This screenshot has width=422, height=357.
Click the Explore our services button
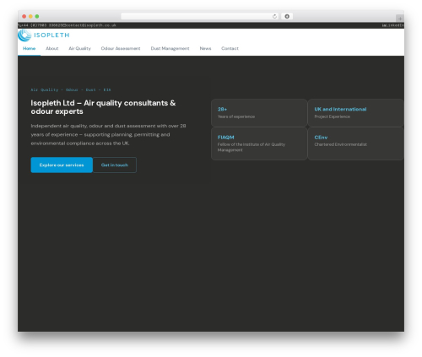pyautogui.click(x=62, y=165)
